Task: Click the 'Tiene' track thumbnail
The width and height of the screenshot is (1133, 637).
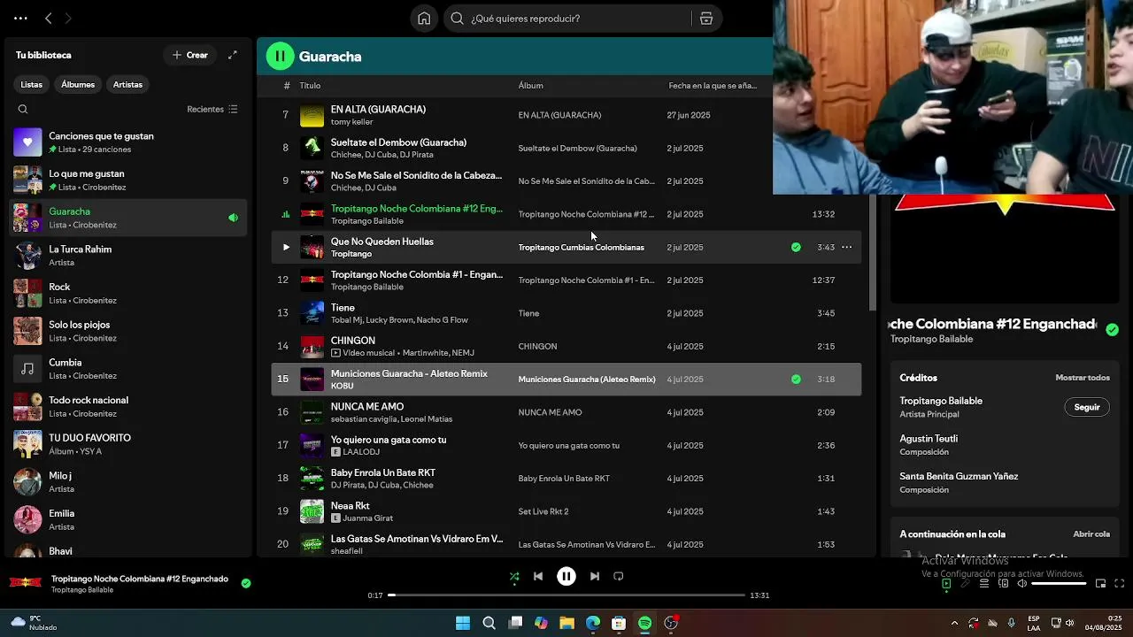Action: tap(312, 313)
